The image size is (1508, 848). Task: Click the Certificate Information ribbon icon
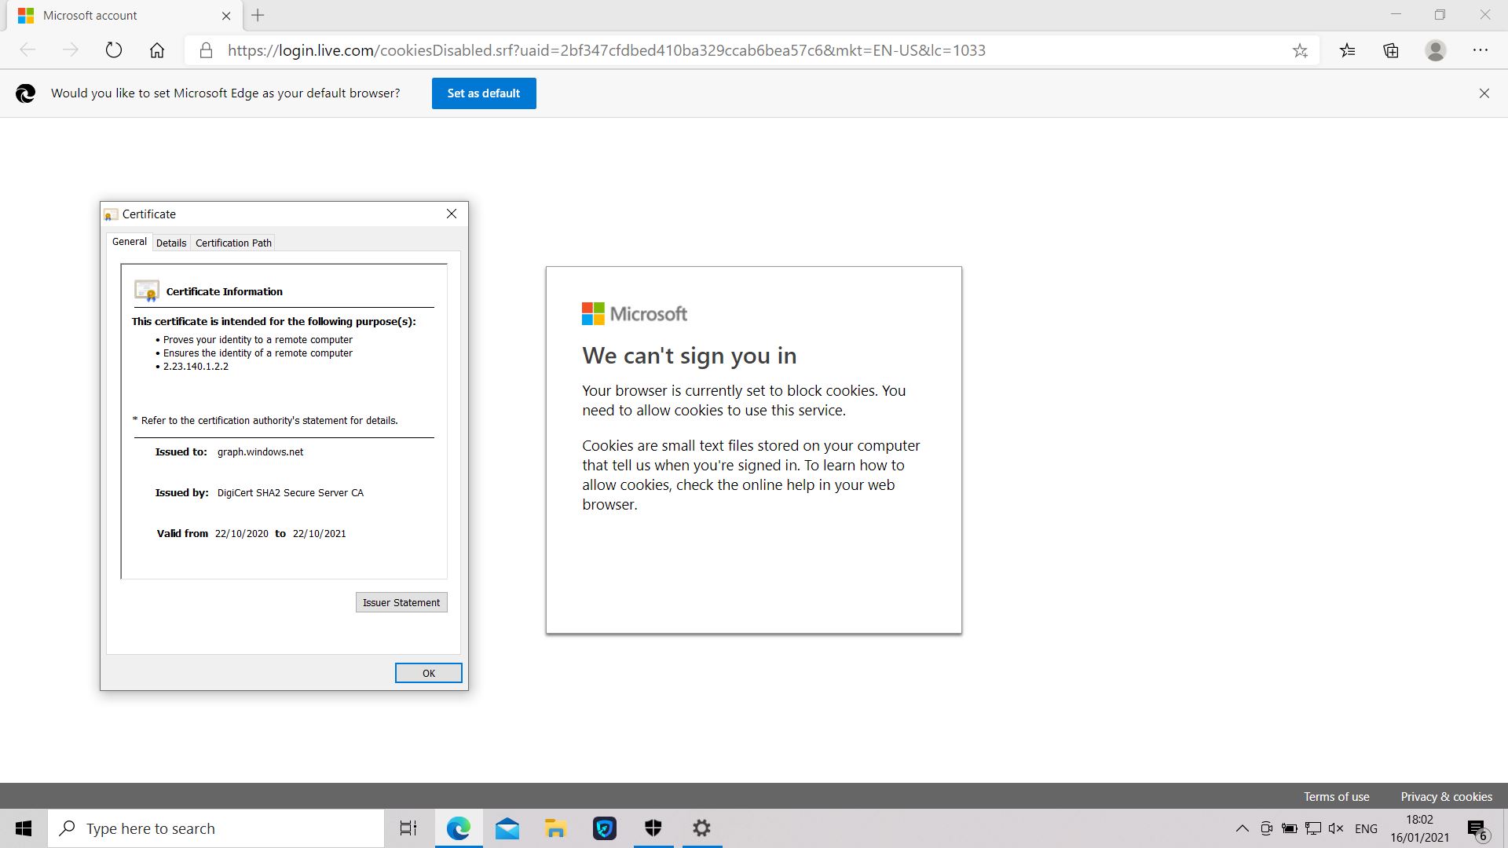click(147, 291)
